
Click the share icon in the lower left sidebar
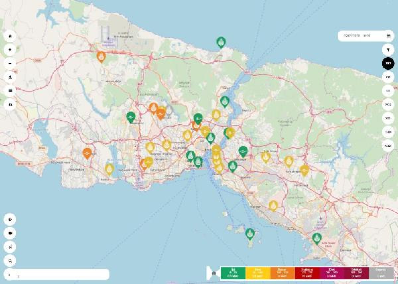click(10, 247)
